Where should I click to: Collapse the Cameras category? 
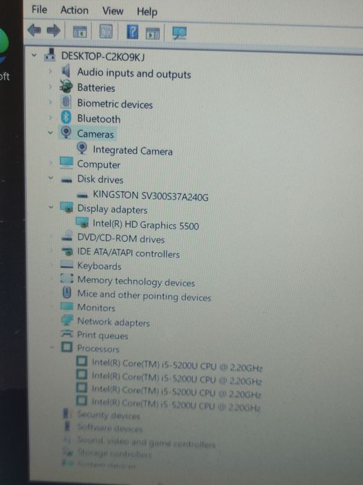click(x=50, y=132)
